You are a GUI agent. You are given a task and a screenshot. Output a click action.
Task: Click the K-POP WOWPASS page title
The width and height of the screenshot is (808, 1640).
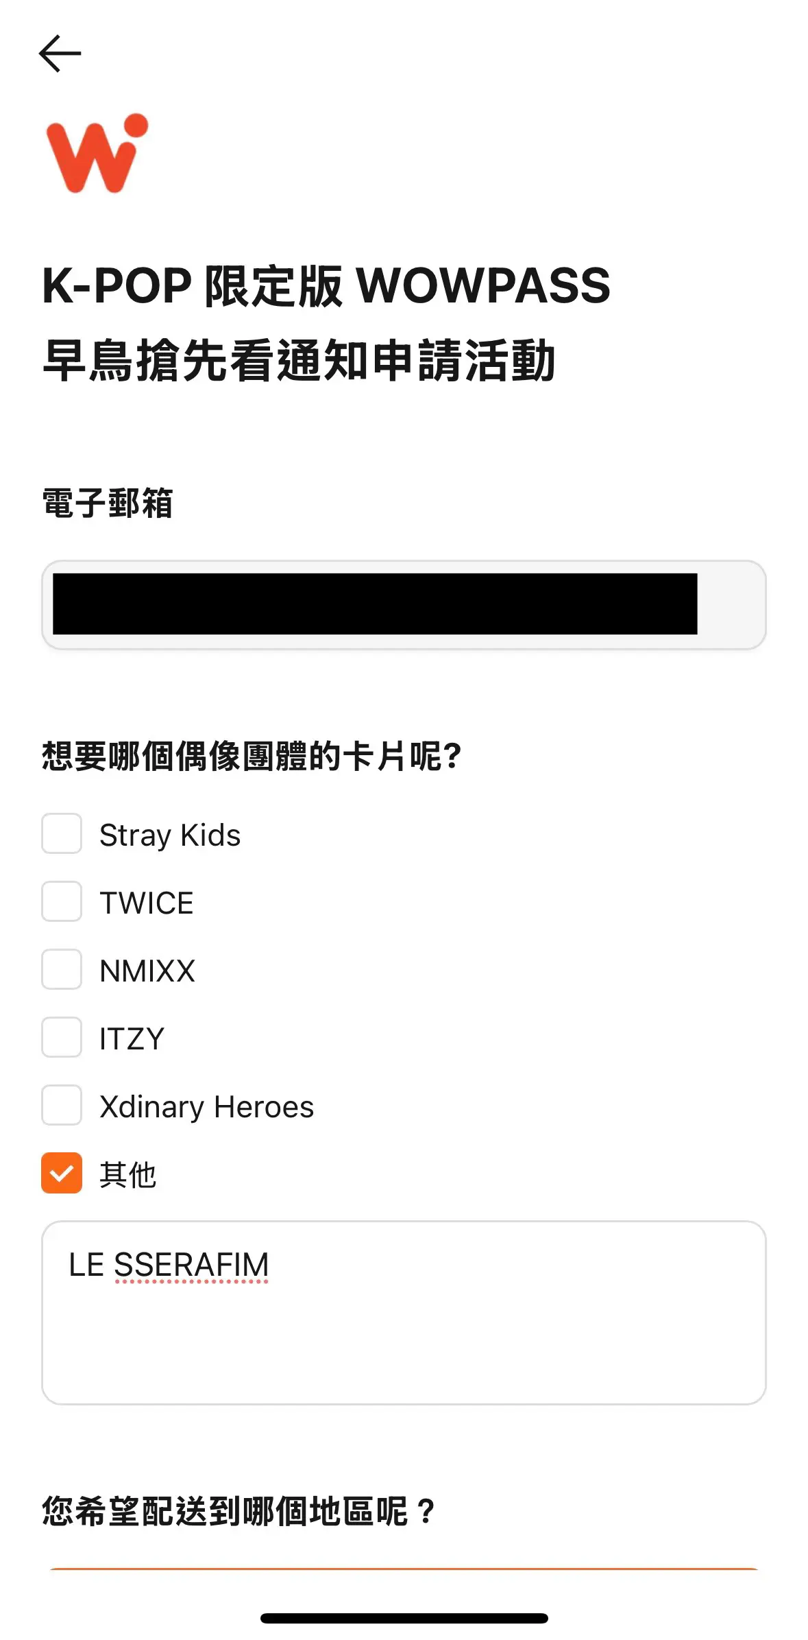click(326, 322)
